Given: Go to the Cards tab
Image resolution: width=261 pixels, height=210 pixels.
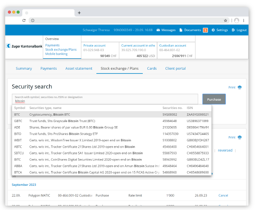Looking at the screenshot, I should click(152, 68).
